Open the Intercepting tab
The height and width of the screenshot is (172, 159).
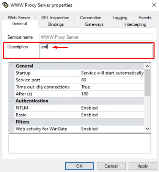click(135, 24)
